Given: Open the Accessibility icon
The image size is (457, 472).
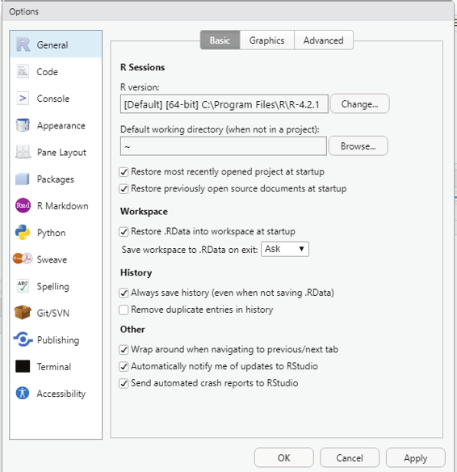Looking at the screenshot, I should pyautogui.click(x=23, y=393).
